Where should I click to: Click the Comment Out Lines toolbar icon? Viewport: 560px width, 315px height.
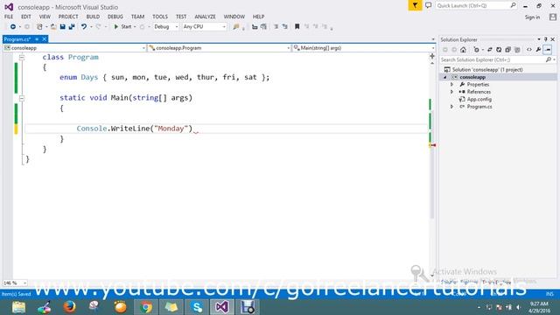[x=276, y=27]
